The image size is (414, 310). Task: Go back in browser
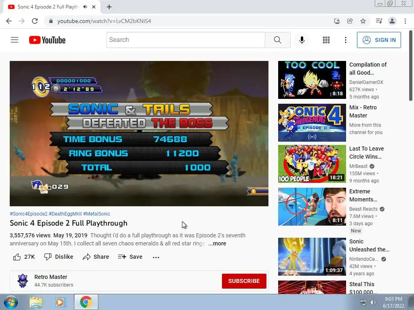9,21
